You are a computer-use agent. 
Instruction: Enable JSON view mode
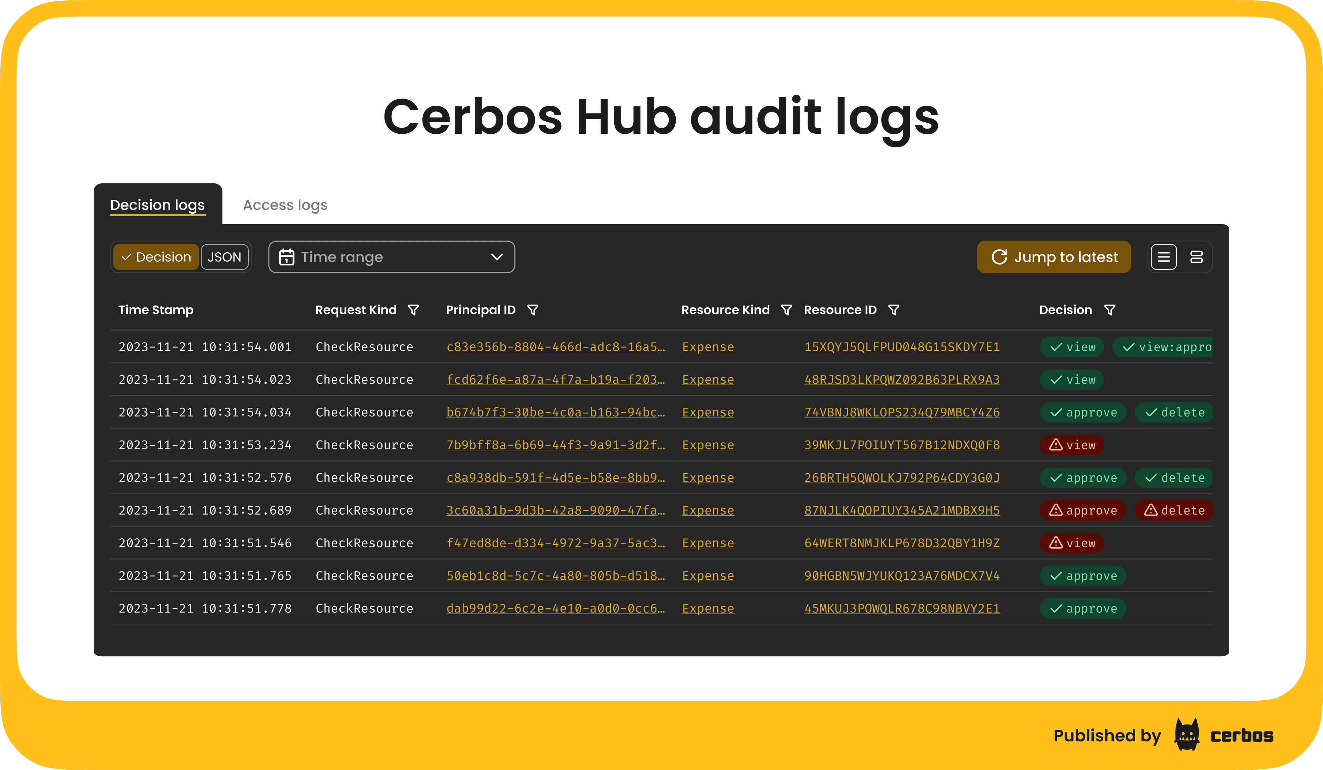point(224,257)
